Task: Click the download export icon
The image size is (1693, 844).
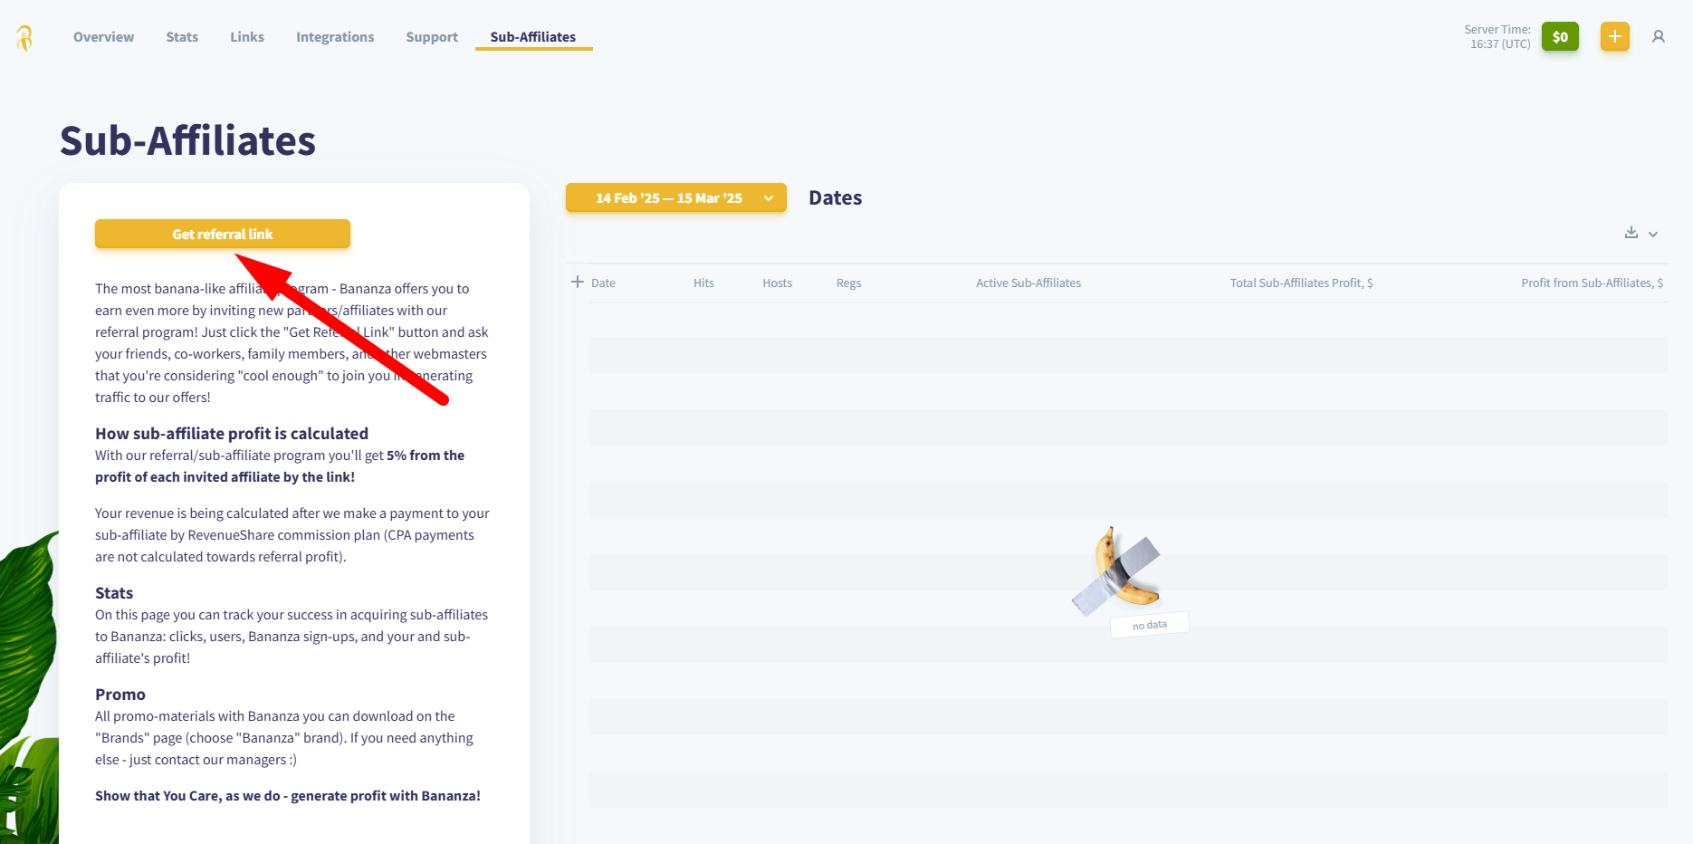Action: (1631, 233)
